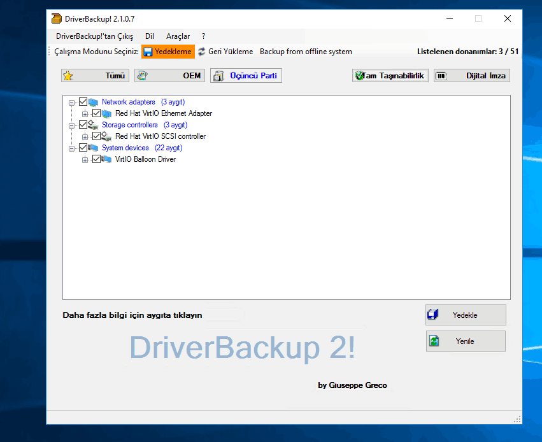Click the System devices category icon

click(x=93, y=148)
